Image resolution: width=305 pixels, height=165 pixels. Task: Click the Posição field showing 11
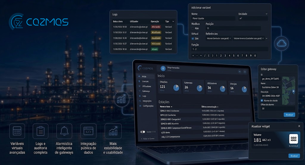tap(233, 28)
